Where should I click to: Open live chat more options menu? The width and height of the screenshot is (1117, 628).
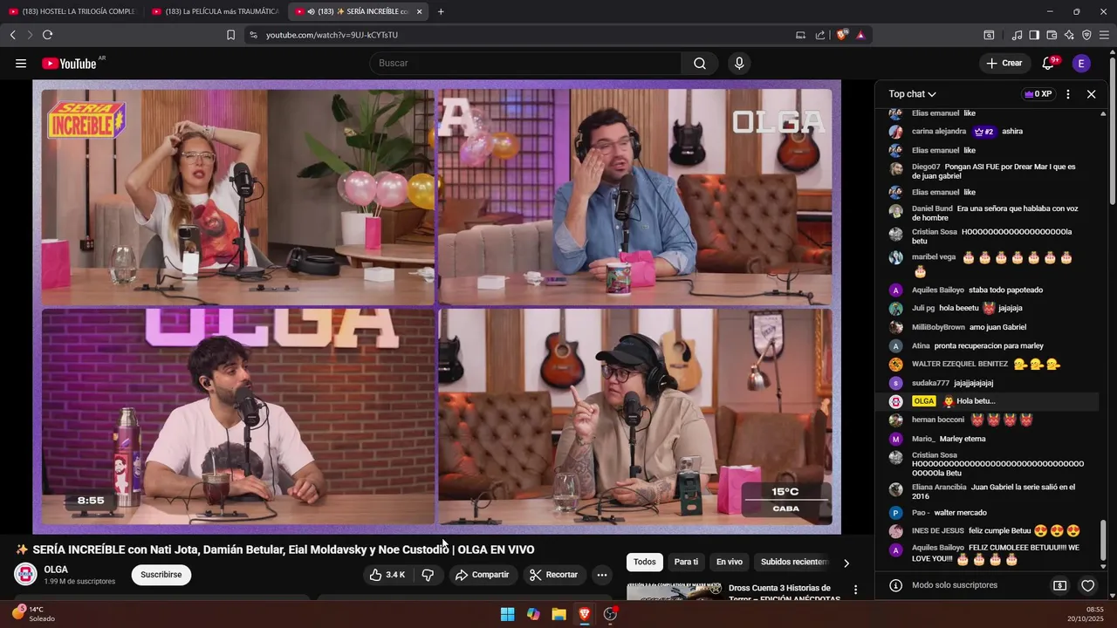[x=1067, y=94]
